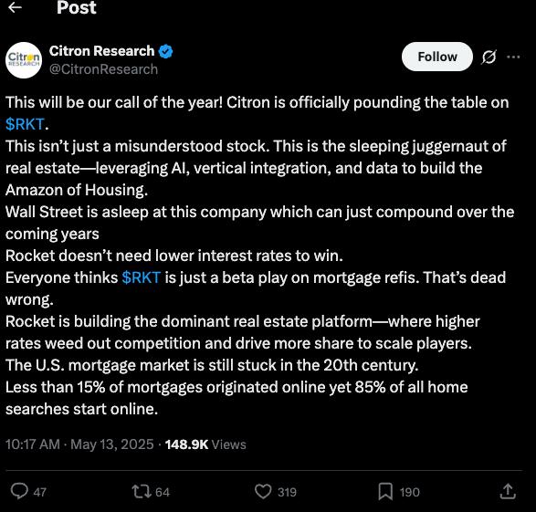Open the Grok icon beside Follow
The width and height of the screenshot is (536, 512).
coord(489,57)
